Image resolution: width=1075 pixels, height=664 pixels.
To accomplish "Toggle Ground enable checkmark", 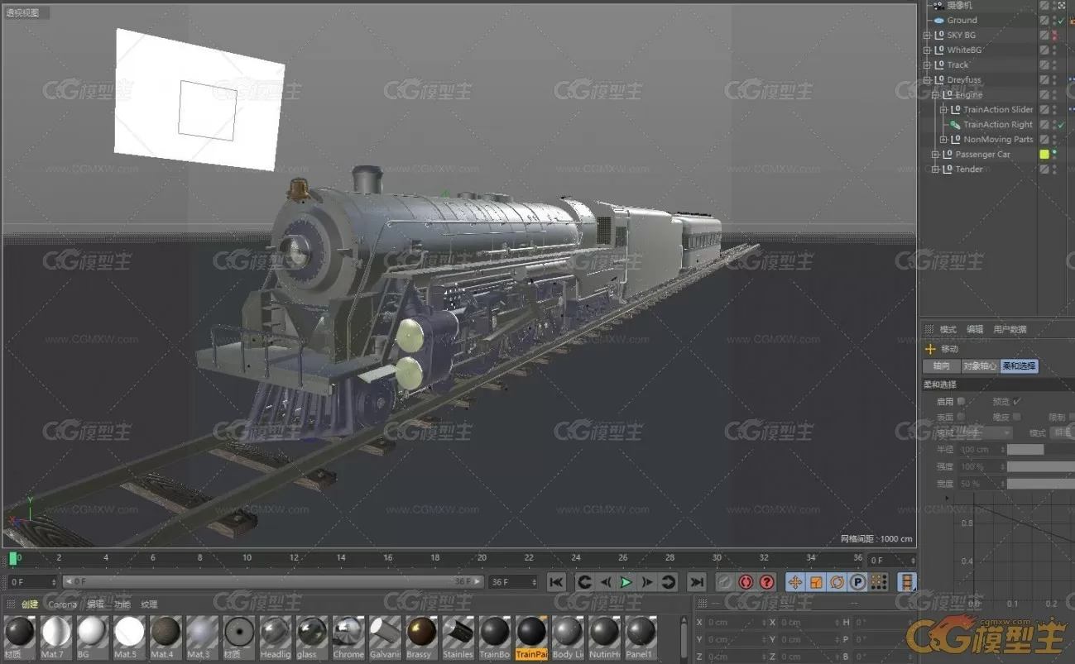I will tap(1062, 20).
